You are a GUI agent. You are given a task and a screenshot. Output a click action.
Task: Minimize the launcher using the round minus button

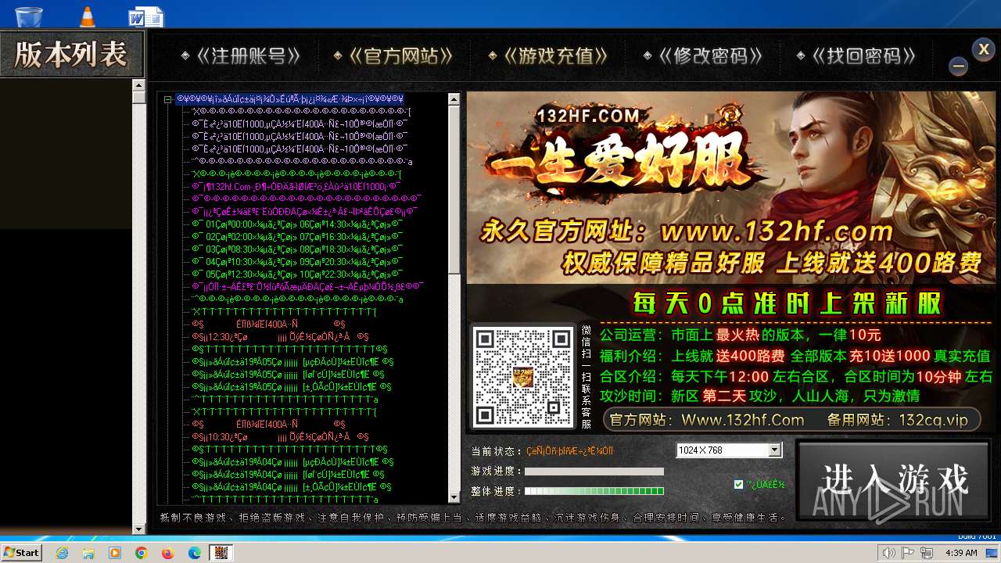(x=959, y=66)
